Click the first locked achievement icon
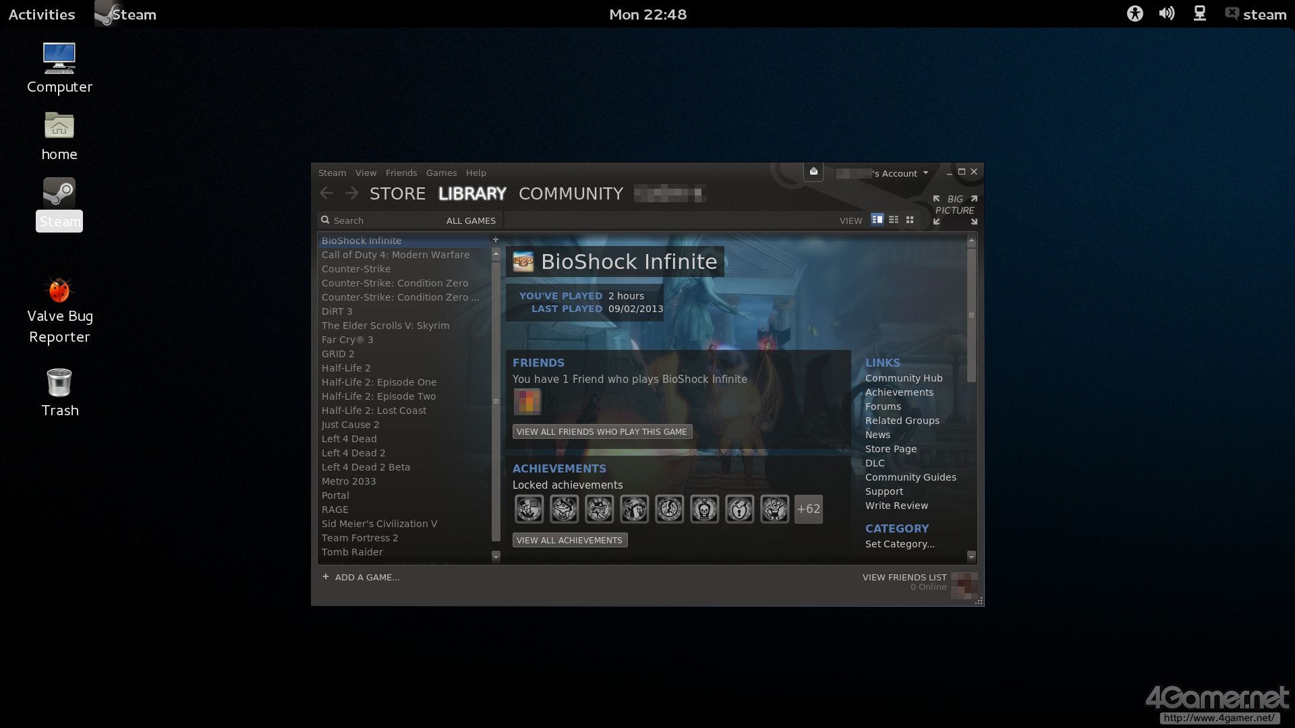 click(x=529, y=509)
